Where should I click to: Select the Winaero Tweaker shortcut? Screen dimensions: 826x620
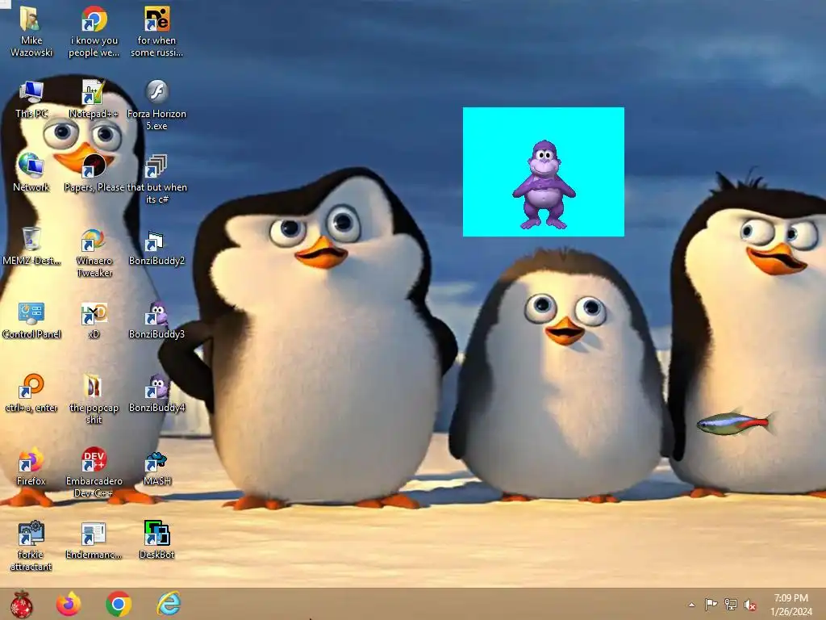(94, 240)
